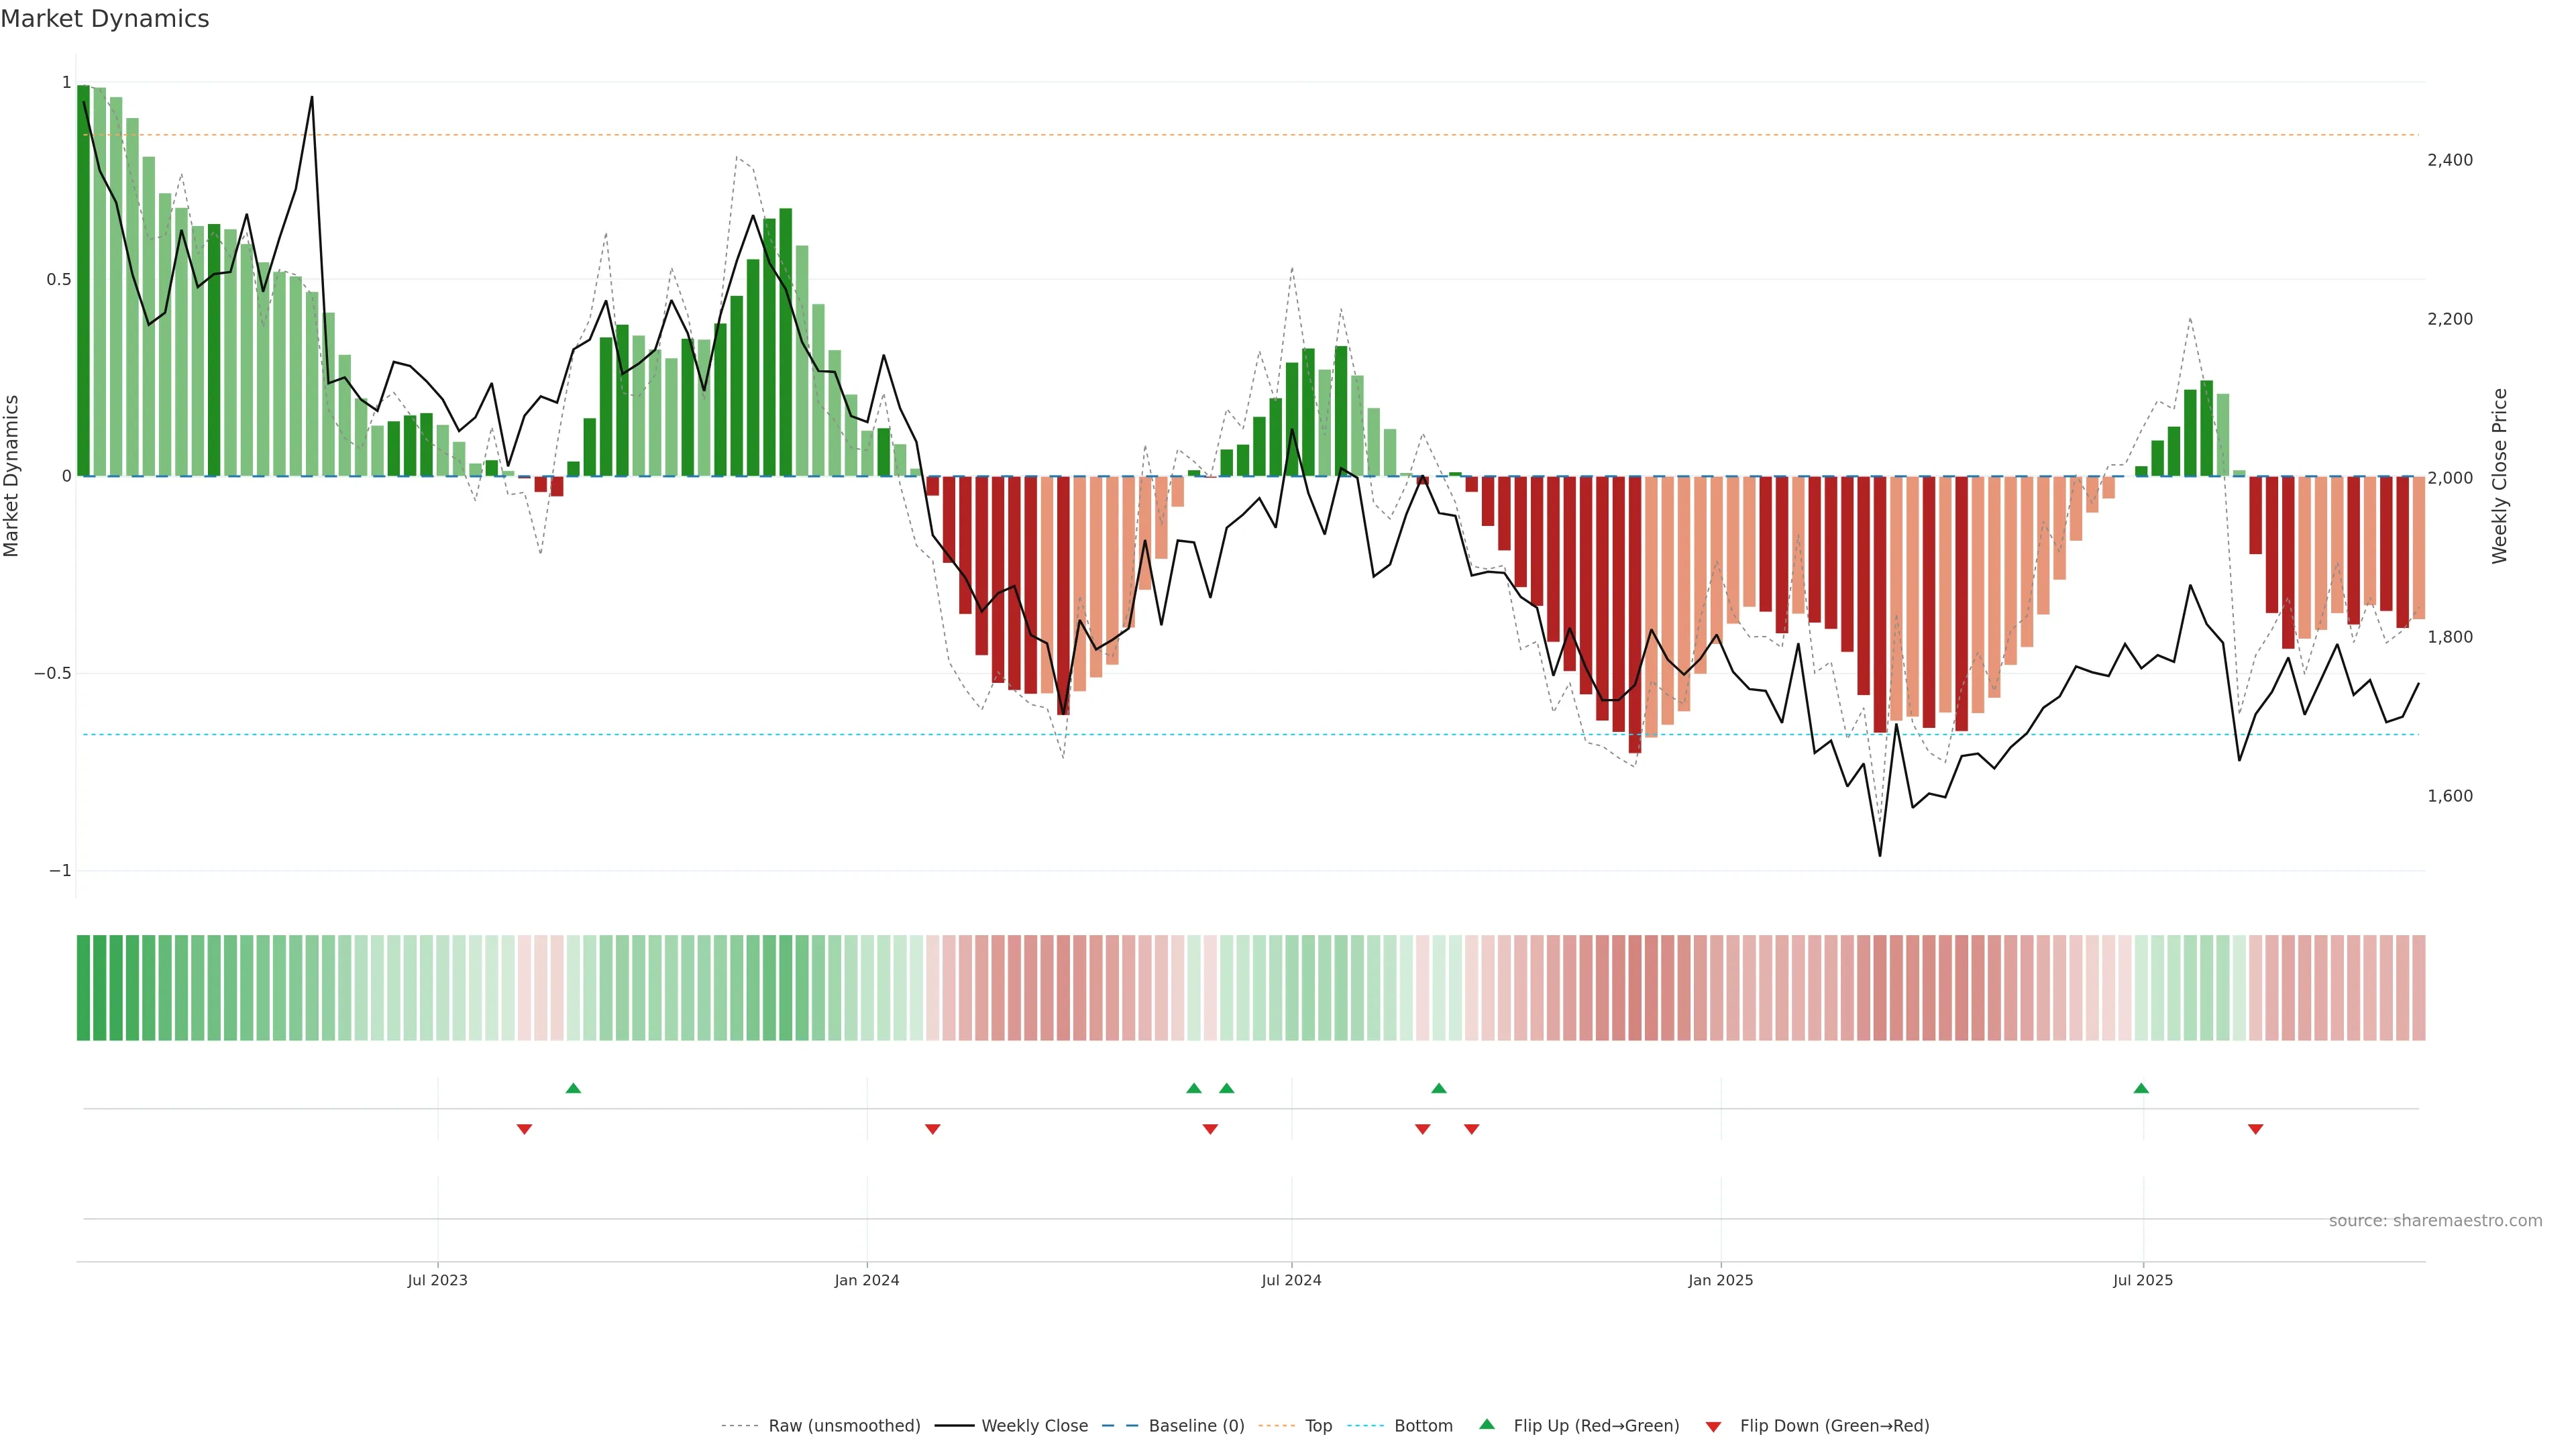Click the source: sharemaestro.com text

[x=2435, y=1220]
